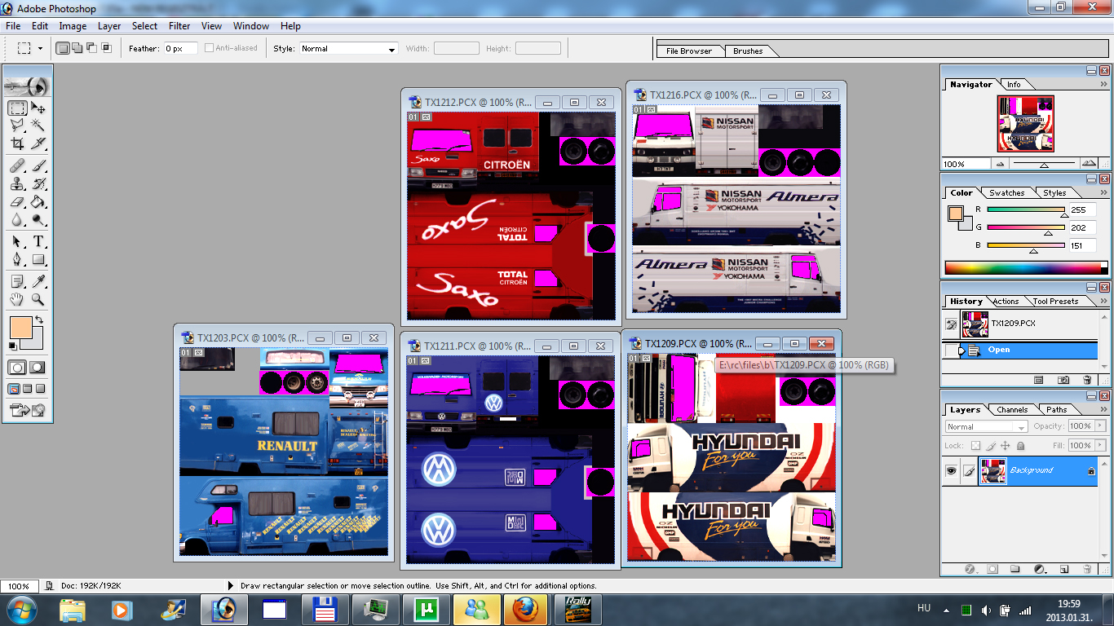Pick the Clone Stamp tool
Image resolution: width=1114 pixels, height=626 pixels.
click(17, 183)
